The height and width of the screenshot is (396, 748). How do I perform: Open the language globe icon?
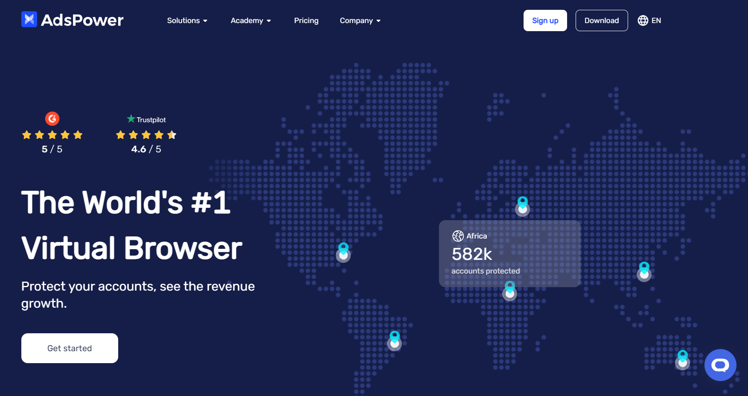(643, 20)
